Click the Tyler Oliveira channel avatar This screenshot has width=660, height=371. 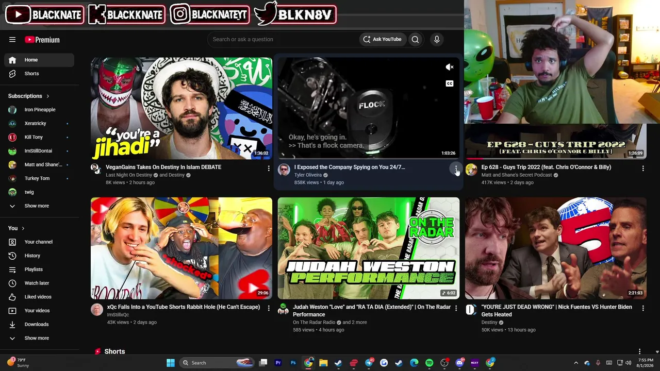coord(284,170)
